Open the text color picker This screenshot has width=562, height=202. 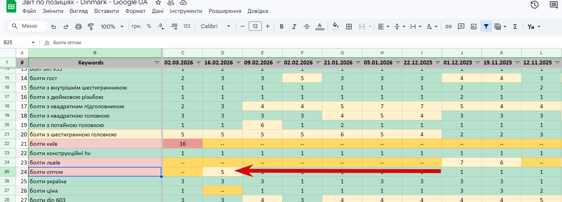click(320, 27)
